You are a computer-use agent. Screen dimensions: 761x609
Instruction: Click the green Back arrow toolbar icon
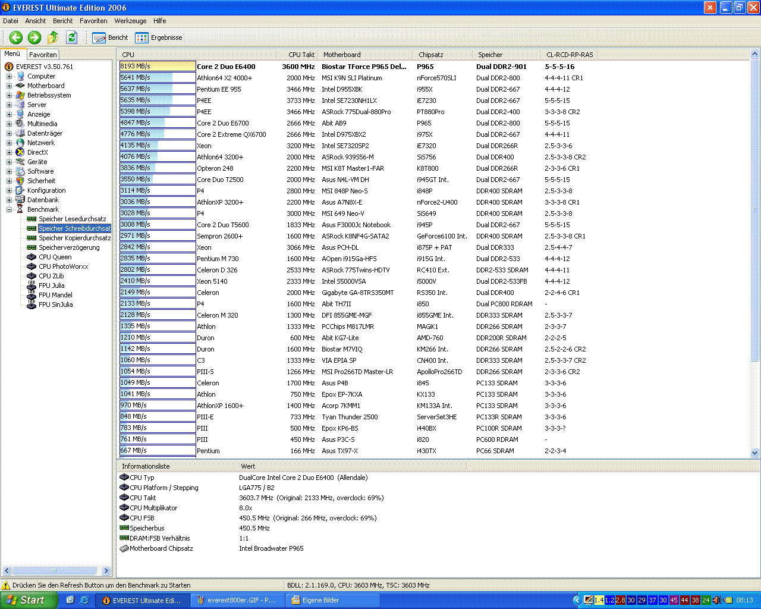tap(16, 37)
